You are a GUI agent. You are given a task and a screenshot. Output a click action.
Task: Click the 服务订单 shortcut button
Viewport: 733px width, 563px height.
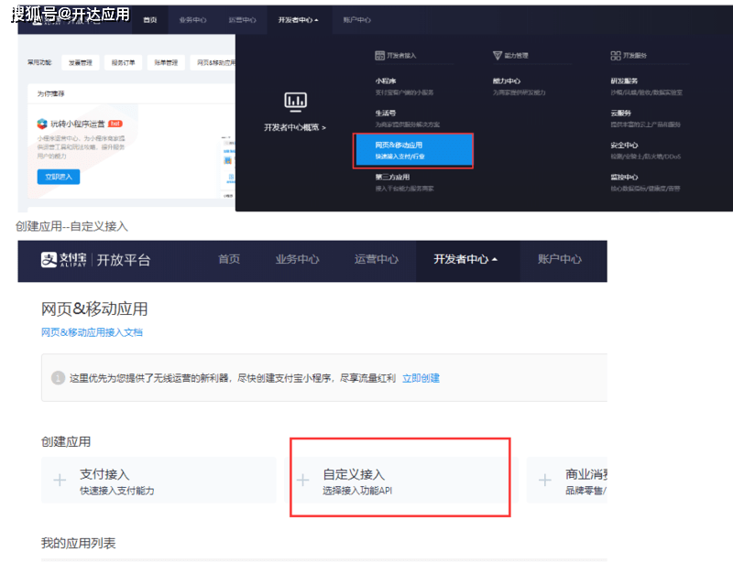click(x=123, y=62)
